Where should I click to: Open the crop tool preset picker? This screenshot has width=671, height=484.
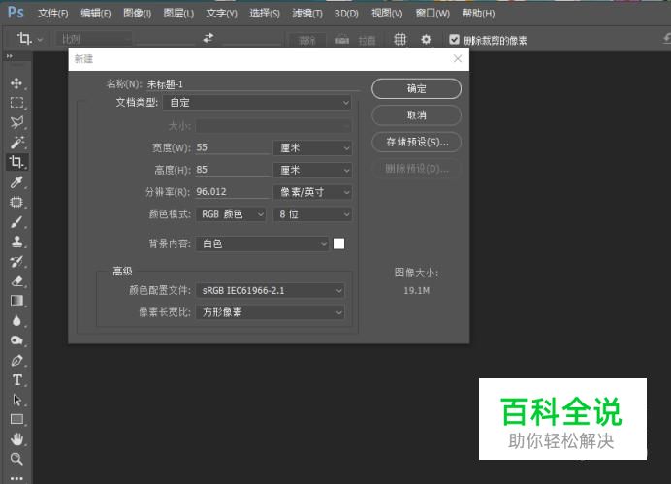(29, 39)
